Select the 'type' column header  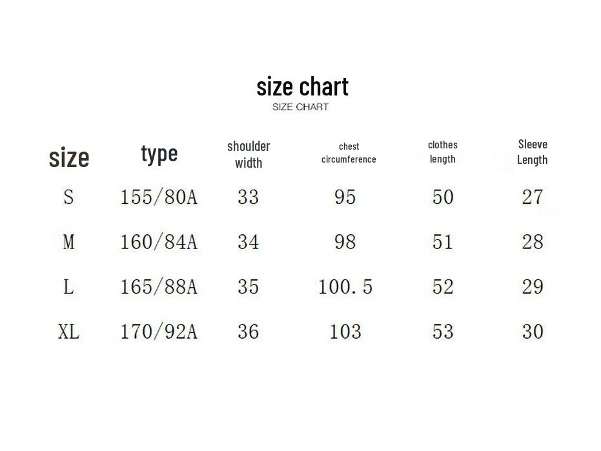pos(159,154)
